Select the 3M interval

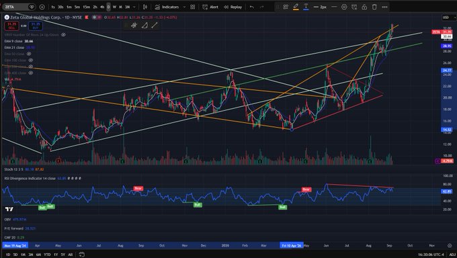[x=128, y=7]
